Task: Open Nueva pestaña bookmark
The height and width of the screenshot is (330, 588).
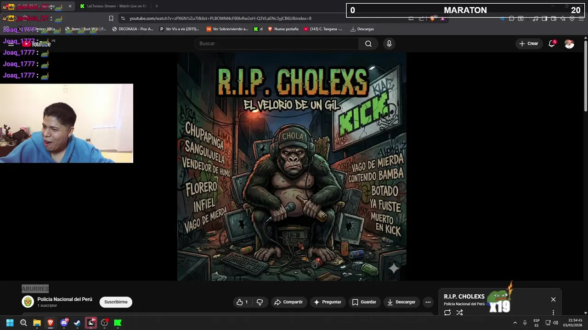Action: click(283, 29)
